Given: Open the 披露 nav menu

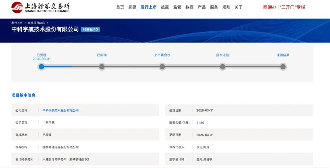Looking at the screenshot, I should point(165,7).
